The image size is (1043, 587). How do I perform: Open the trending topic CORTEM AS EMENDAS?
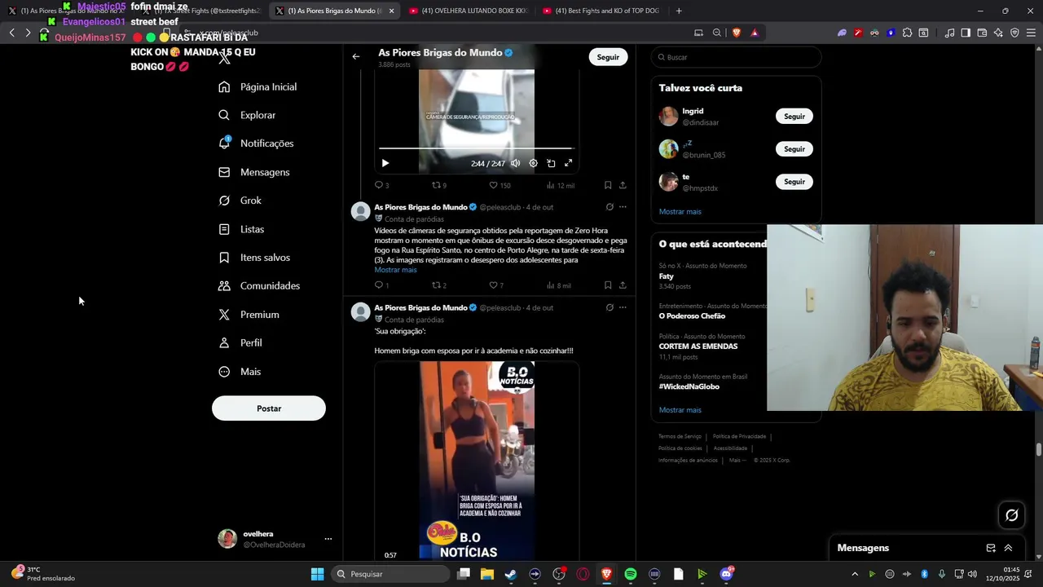698,346
